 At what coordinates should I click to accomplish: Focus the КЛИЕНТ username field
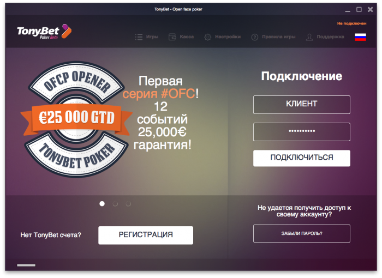coord(302,105)
